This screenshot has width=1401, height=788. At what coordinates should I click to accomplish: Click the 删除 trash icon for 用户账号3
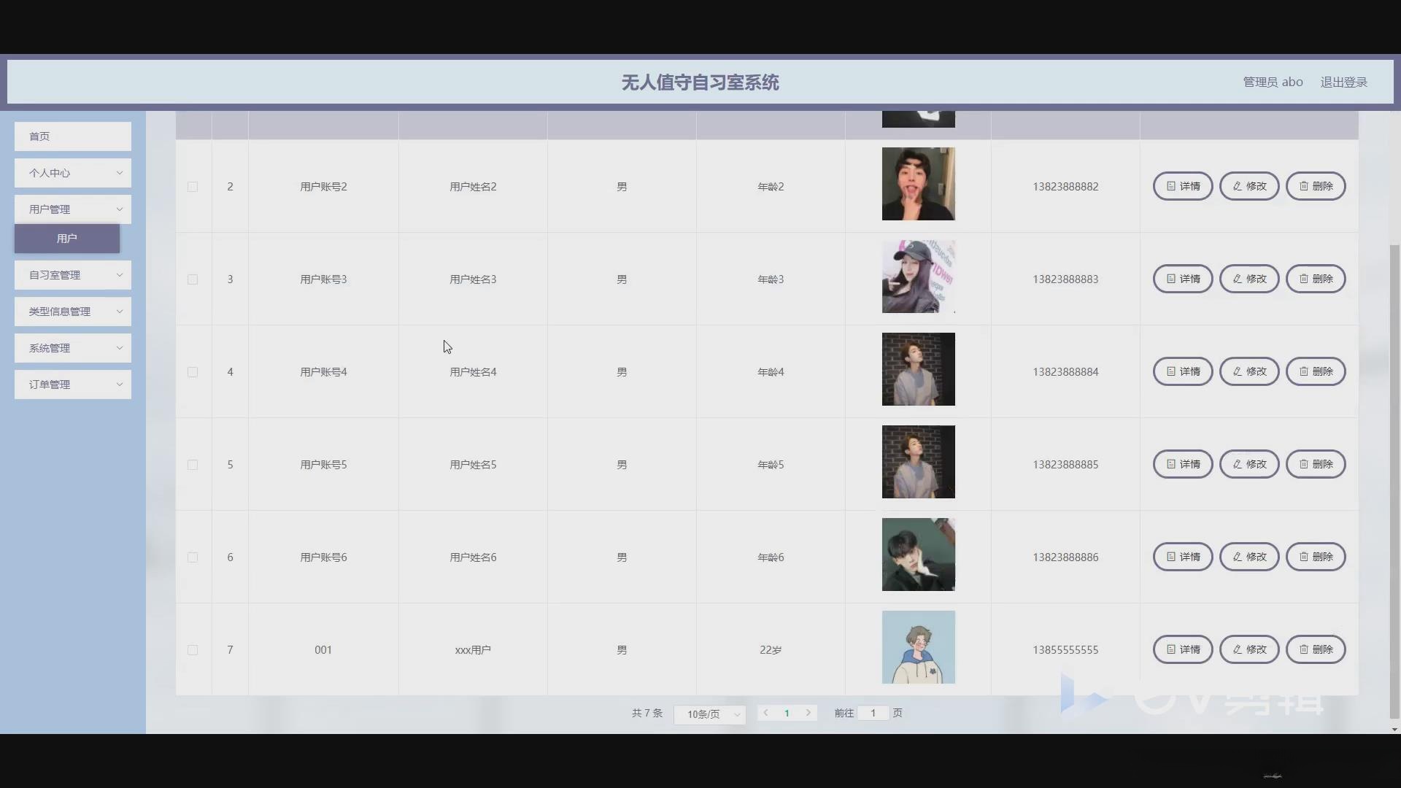(1305, 278)
